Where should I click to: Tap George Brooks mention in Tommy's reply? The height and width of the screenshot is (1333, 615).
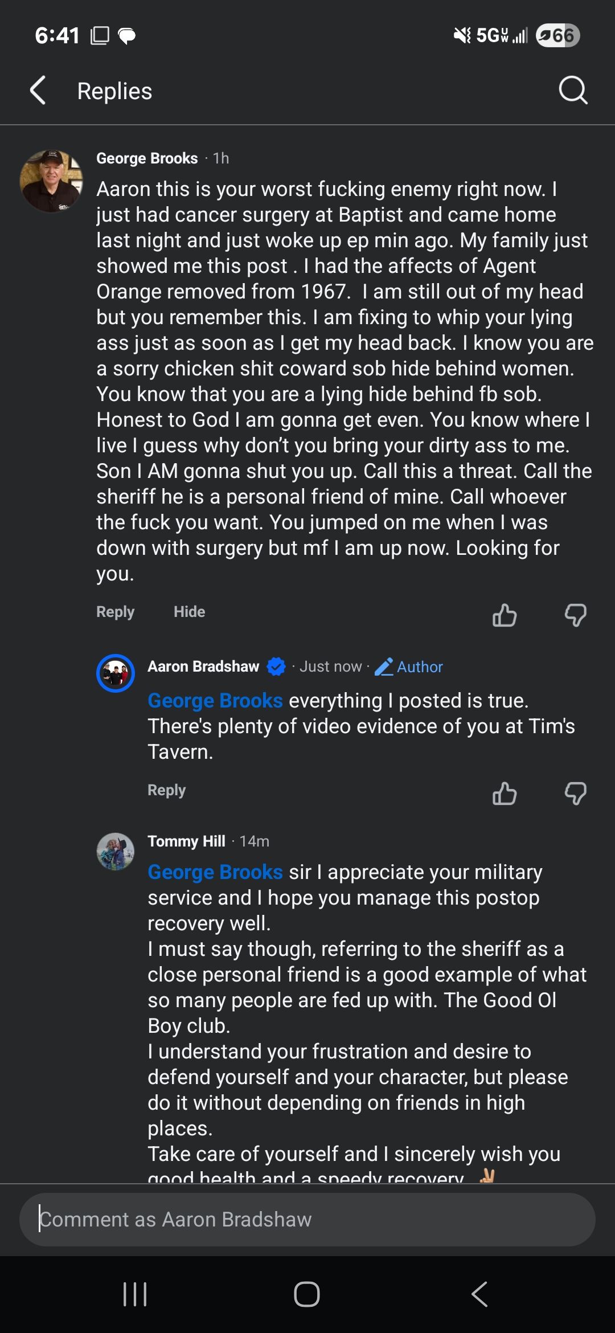point(215,872)
